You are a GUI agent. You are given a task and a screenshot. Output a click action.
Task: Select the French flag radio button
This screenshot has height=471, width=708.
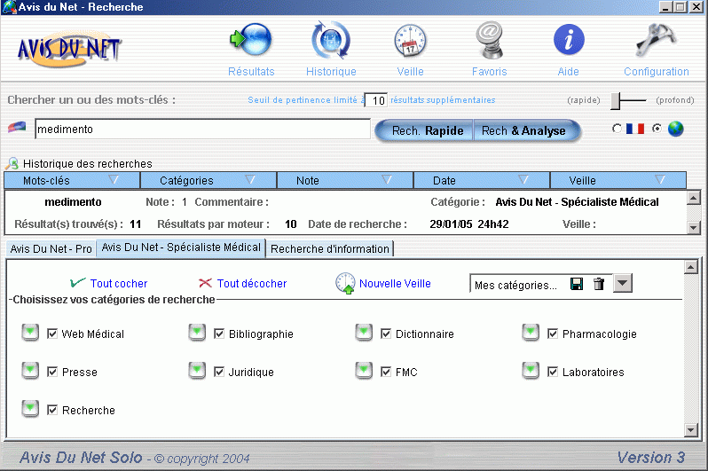coord(617,129)
